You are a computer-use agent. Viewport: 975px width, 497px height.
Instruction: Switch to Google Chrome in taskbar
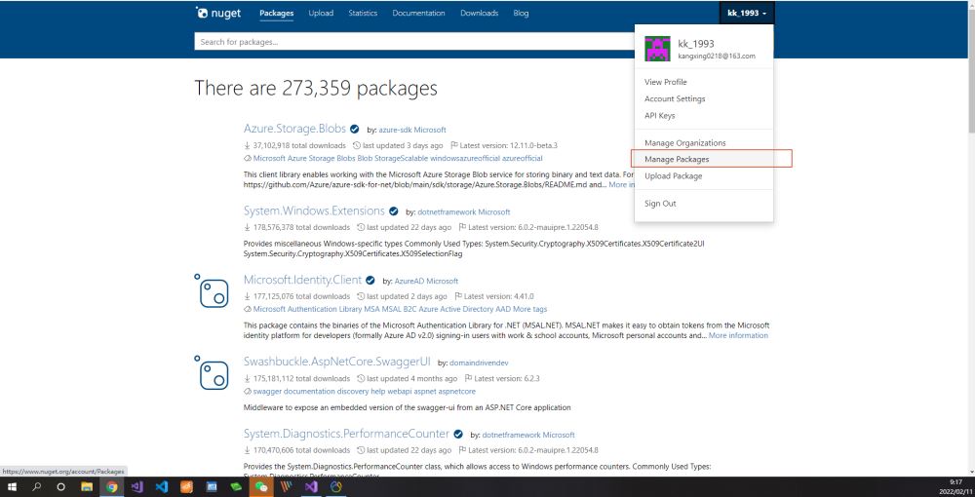click(112, 487)
